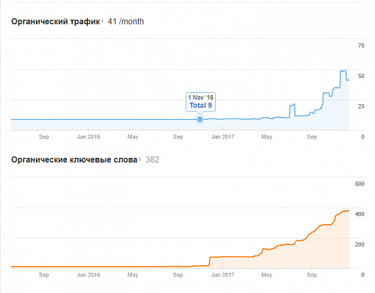Click the Органический трафик heading

(55, 22)
